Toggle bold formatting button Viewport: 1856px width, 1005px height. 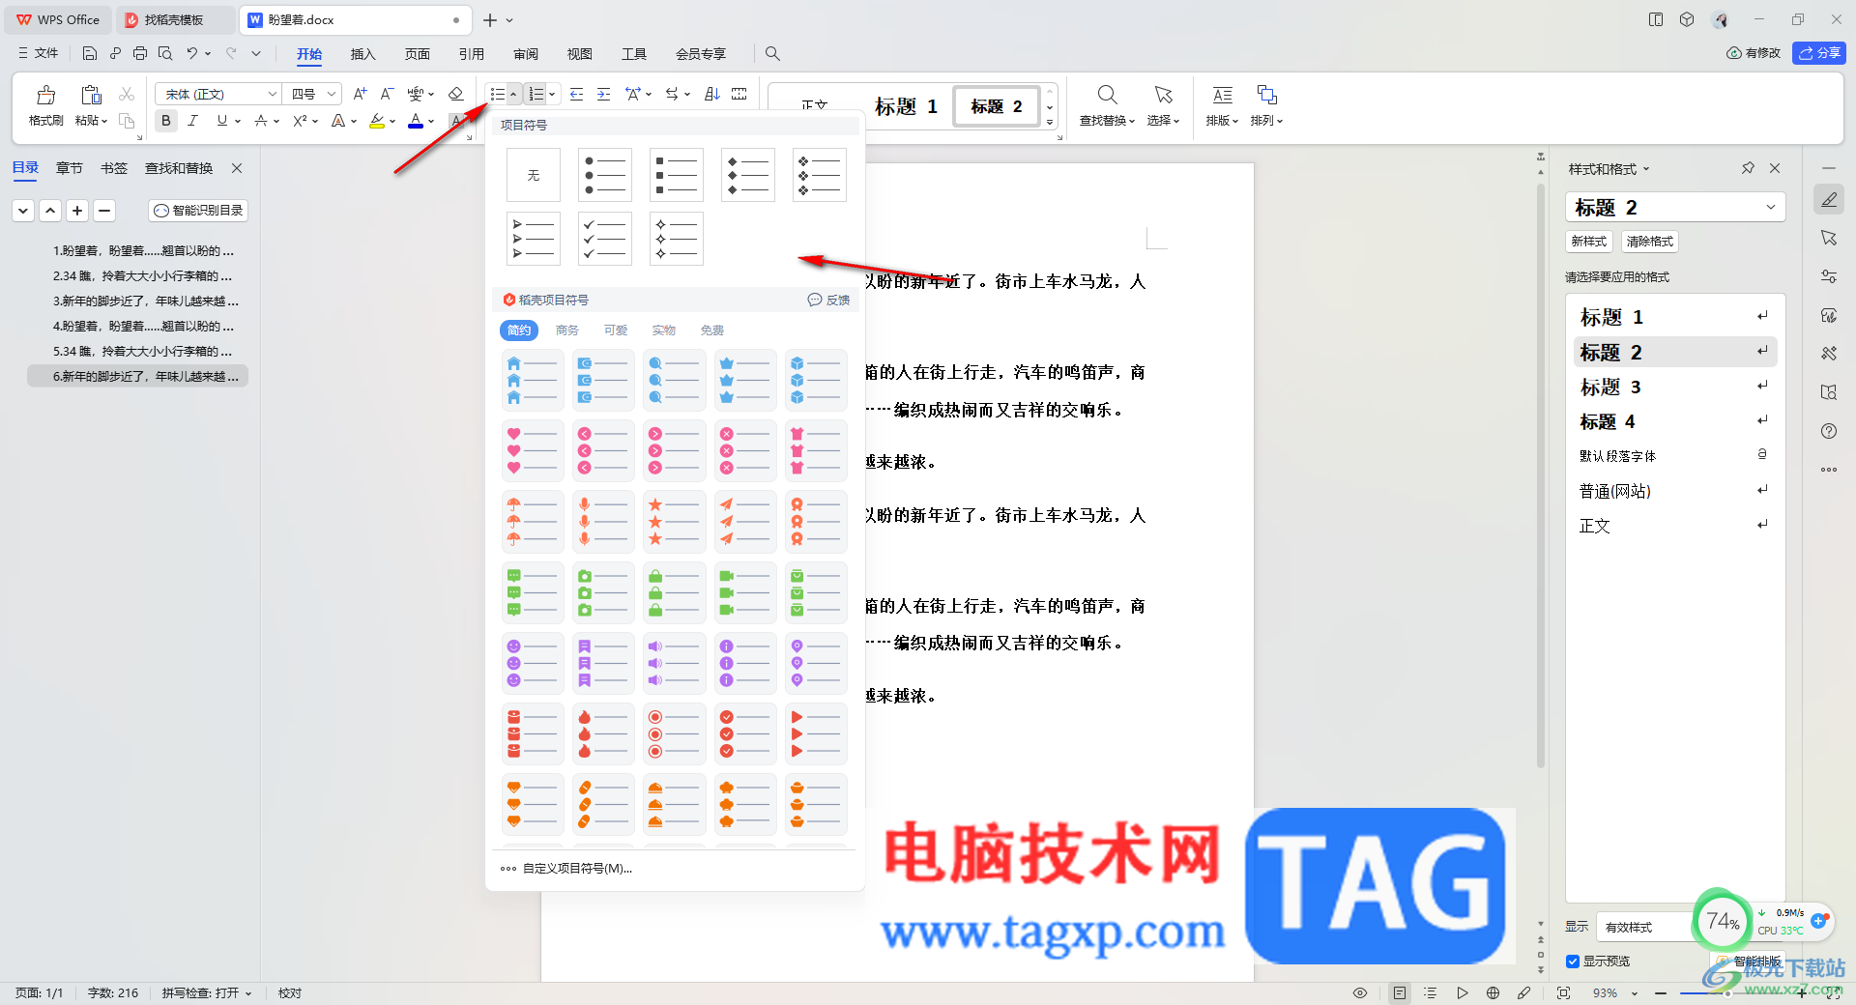coord(166,121)
